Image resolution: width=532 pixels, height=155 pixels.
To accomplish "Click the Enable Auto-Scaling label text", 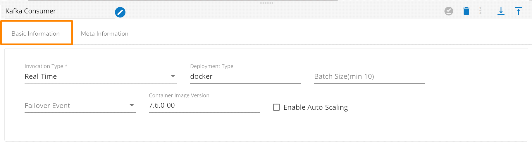I will 316,107.
